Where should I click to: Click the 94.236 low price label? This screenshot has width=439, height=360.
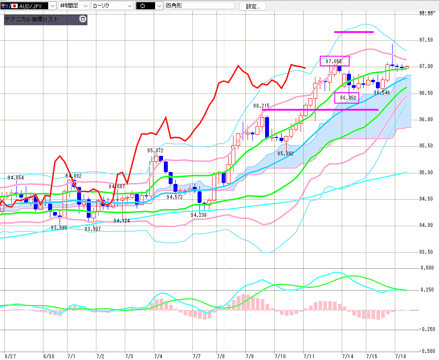[198, 215]
